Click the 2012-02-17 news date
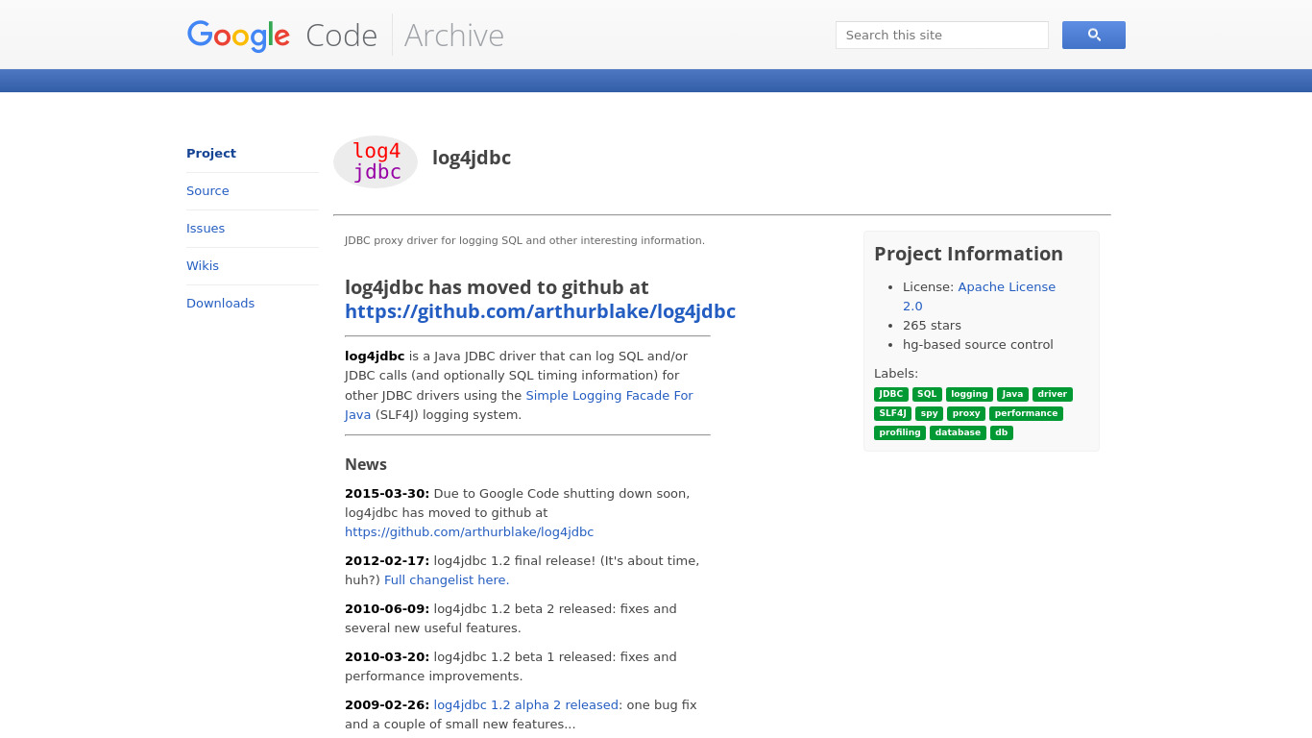Screen dimensions: 1312x738 pos(387,561)
